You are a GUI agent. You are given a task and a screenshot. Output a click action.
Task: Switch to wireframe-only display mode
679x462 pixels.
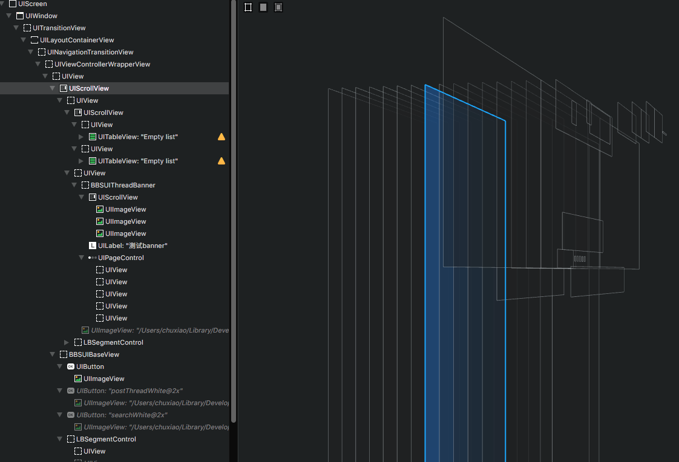[x=248, y=7]
